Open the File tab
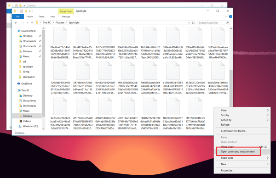 [18, 17]
